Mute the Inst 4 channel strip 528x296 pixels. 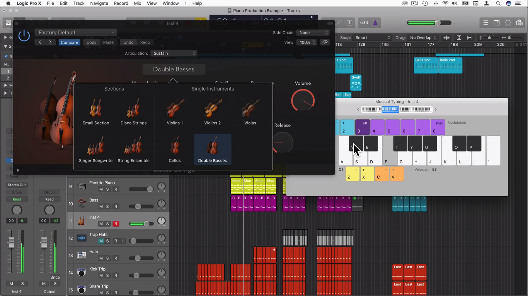11,284
